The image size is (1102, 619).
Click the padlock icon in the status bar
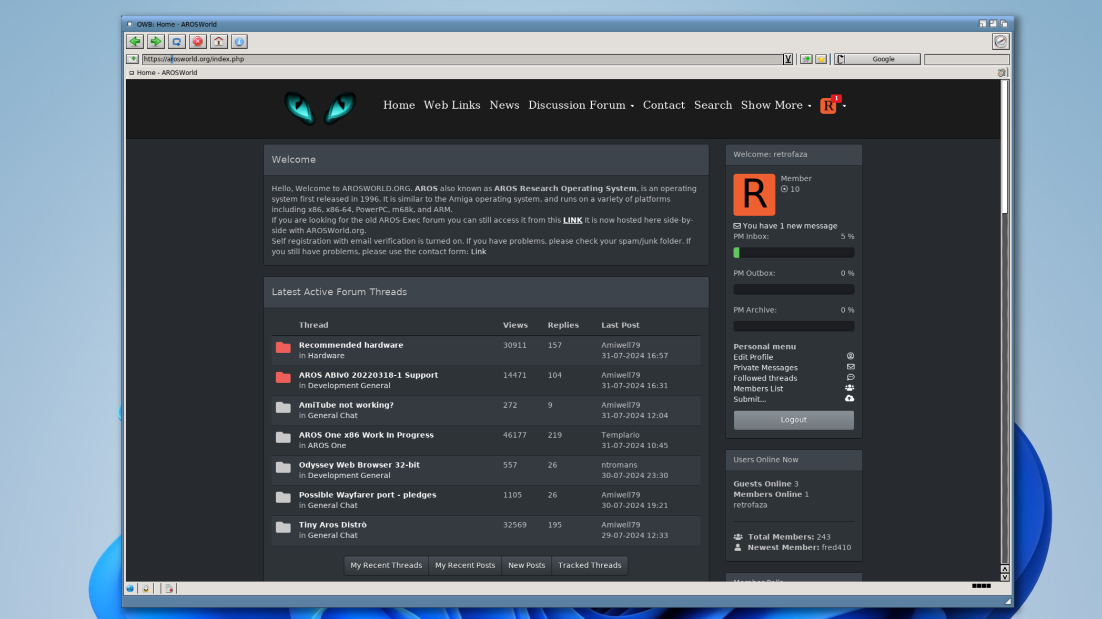[x=146, y=589]
